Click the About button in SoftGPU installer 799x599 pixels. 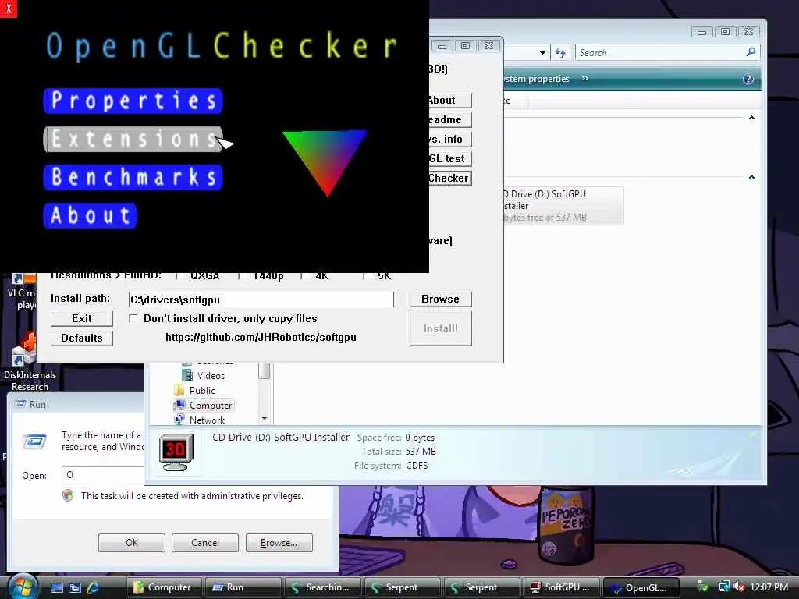click(449, 101)
